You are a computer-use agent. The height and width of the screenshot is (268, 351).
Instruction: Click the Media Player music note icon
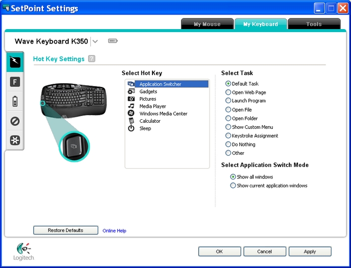131,106
